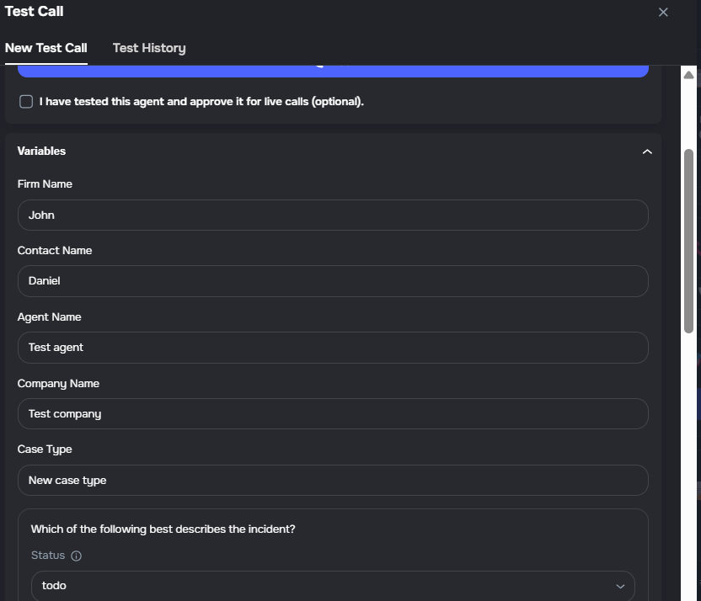Click the scrollbar up arrow

(688, 75)
